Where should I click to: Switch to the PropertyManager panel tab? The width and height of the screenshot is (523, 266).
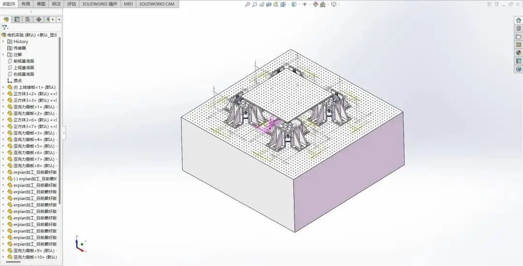tap(17, 20)
